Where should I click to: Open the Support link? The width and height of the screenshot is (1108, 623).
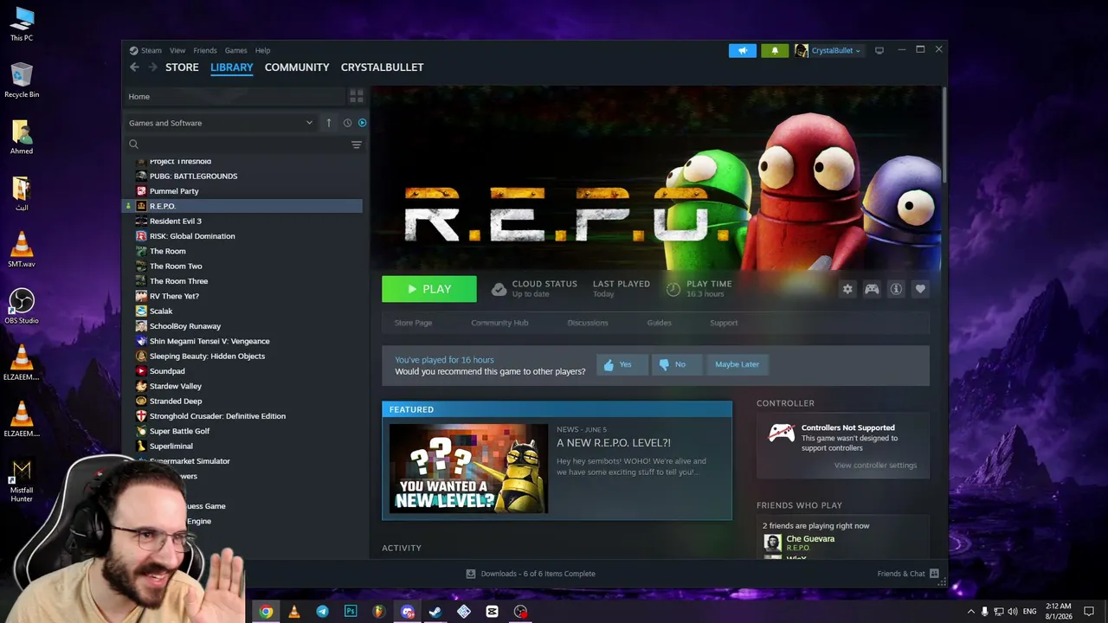[724, 323]
